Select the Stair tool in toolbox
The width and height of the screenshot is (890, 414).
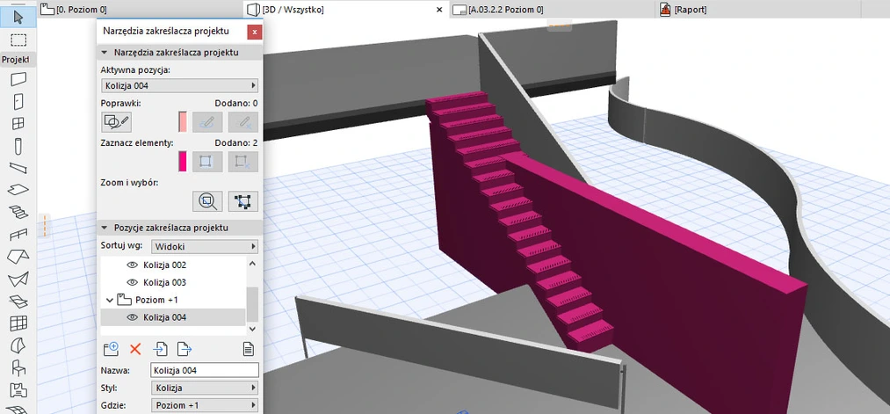click(18, 212)
